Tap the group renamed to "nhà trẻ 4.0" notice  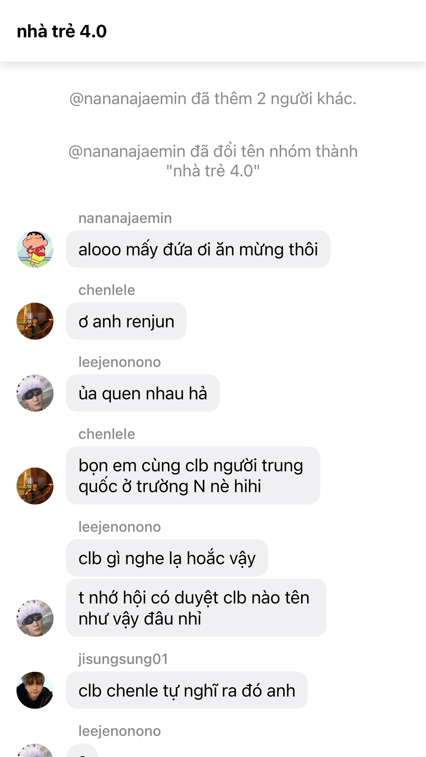tap(213, 161)
